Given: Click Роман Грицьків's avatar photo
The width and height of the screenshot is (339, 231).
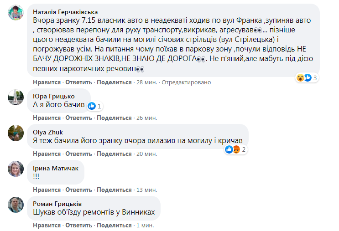Looking at the screenshot, I should coord(16,205).
